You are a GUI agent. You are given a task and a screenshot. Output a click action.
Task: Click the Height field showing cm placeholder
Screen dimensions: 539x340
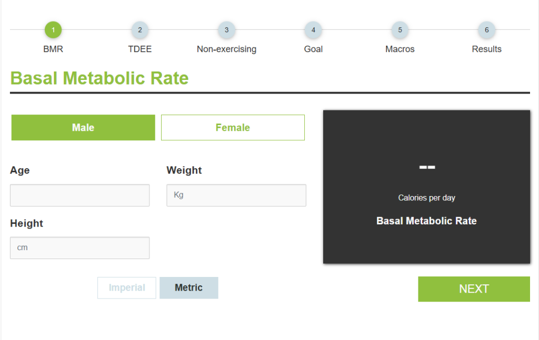pyautogui.click(x=79, y=248)
